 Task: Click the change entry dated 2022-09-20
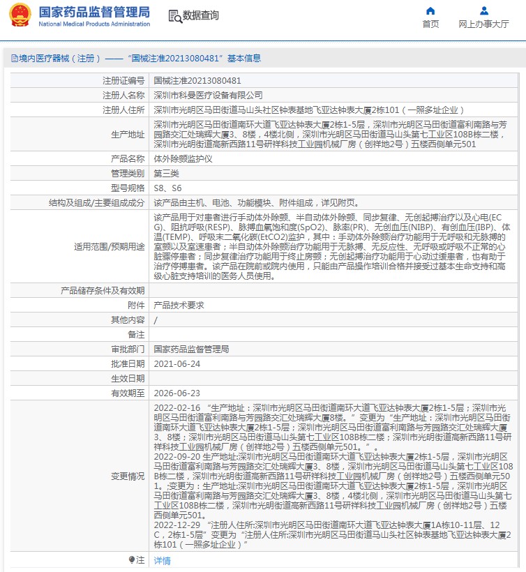333,486
